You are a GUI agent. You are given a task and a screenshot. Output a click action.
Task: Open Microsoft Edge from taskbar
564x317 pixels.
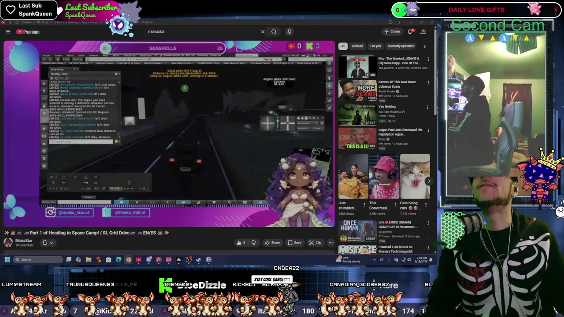click(119, 260)
